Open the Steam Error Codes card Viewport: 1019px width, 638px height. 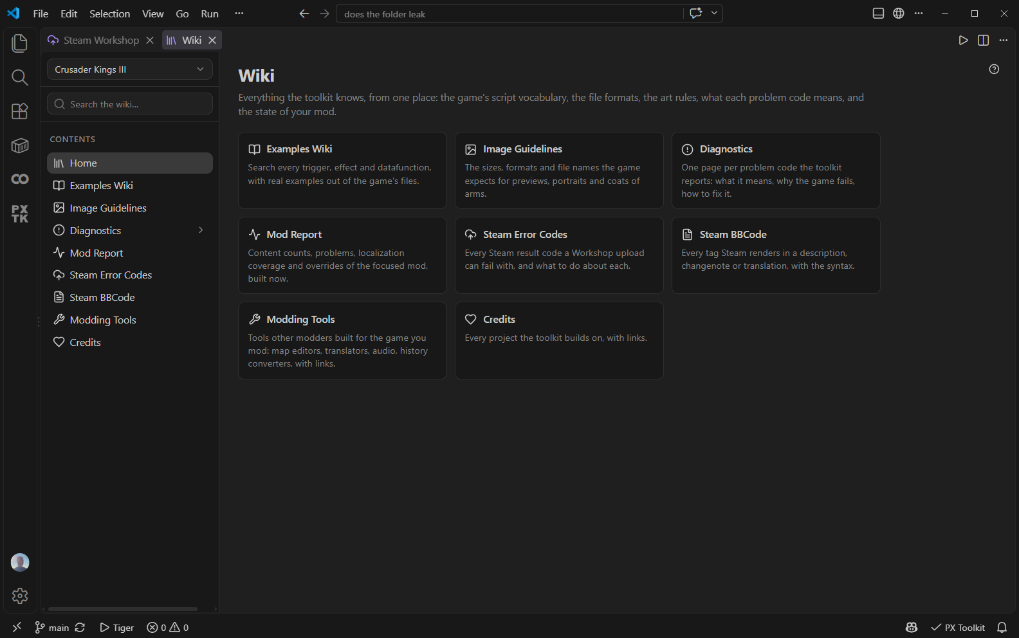point(559,255)
